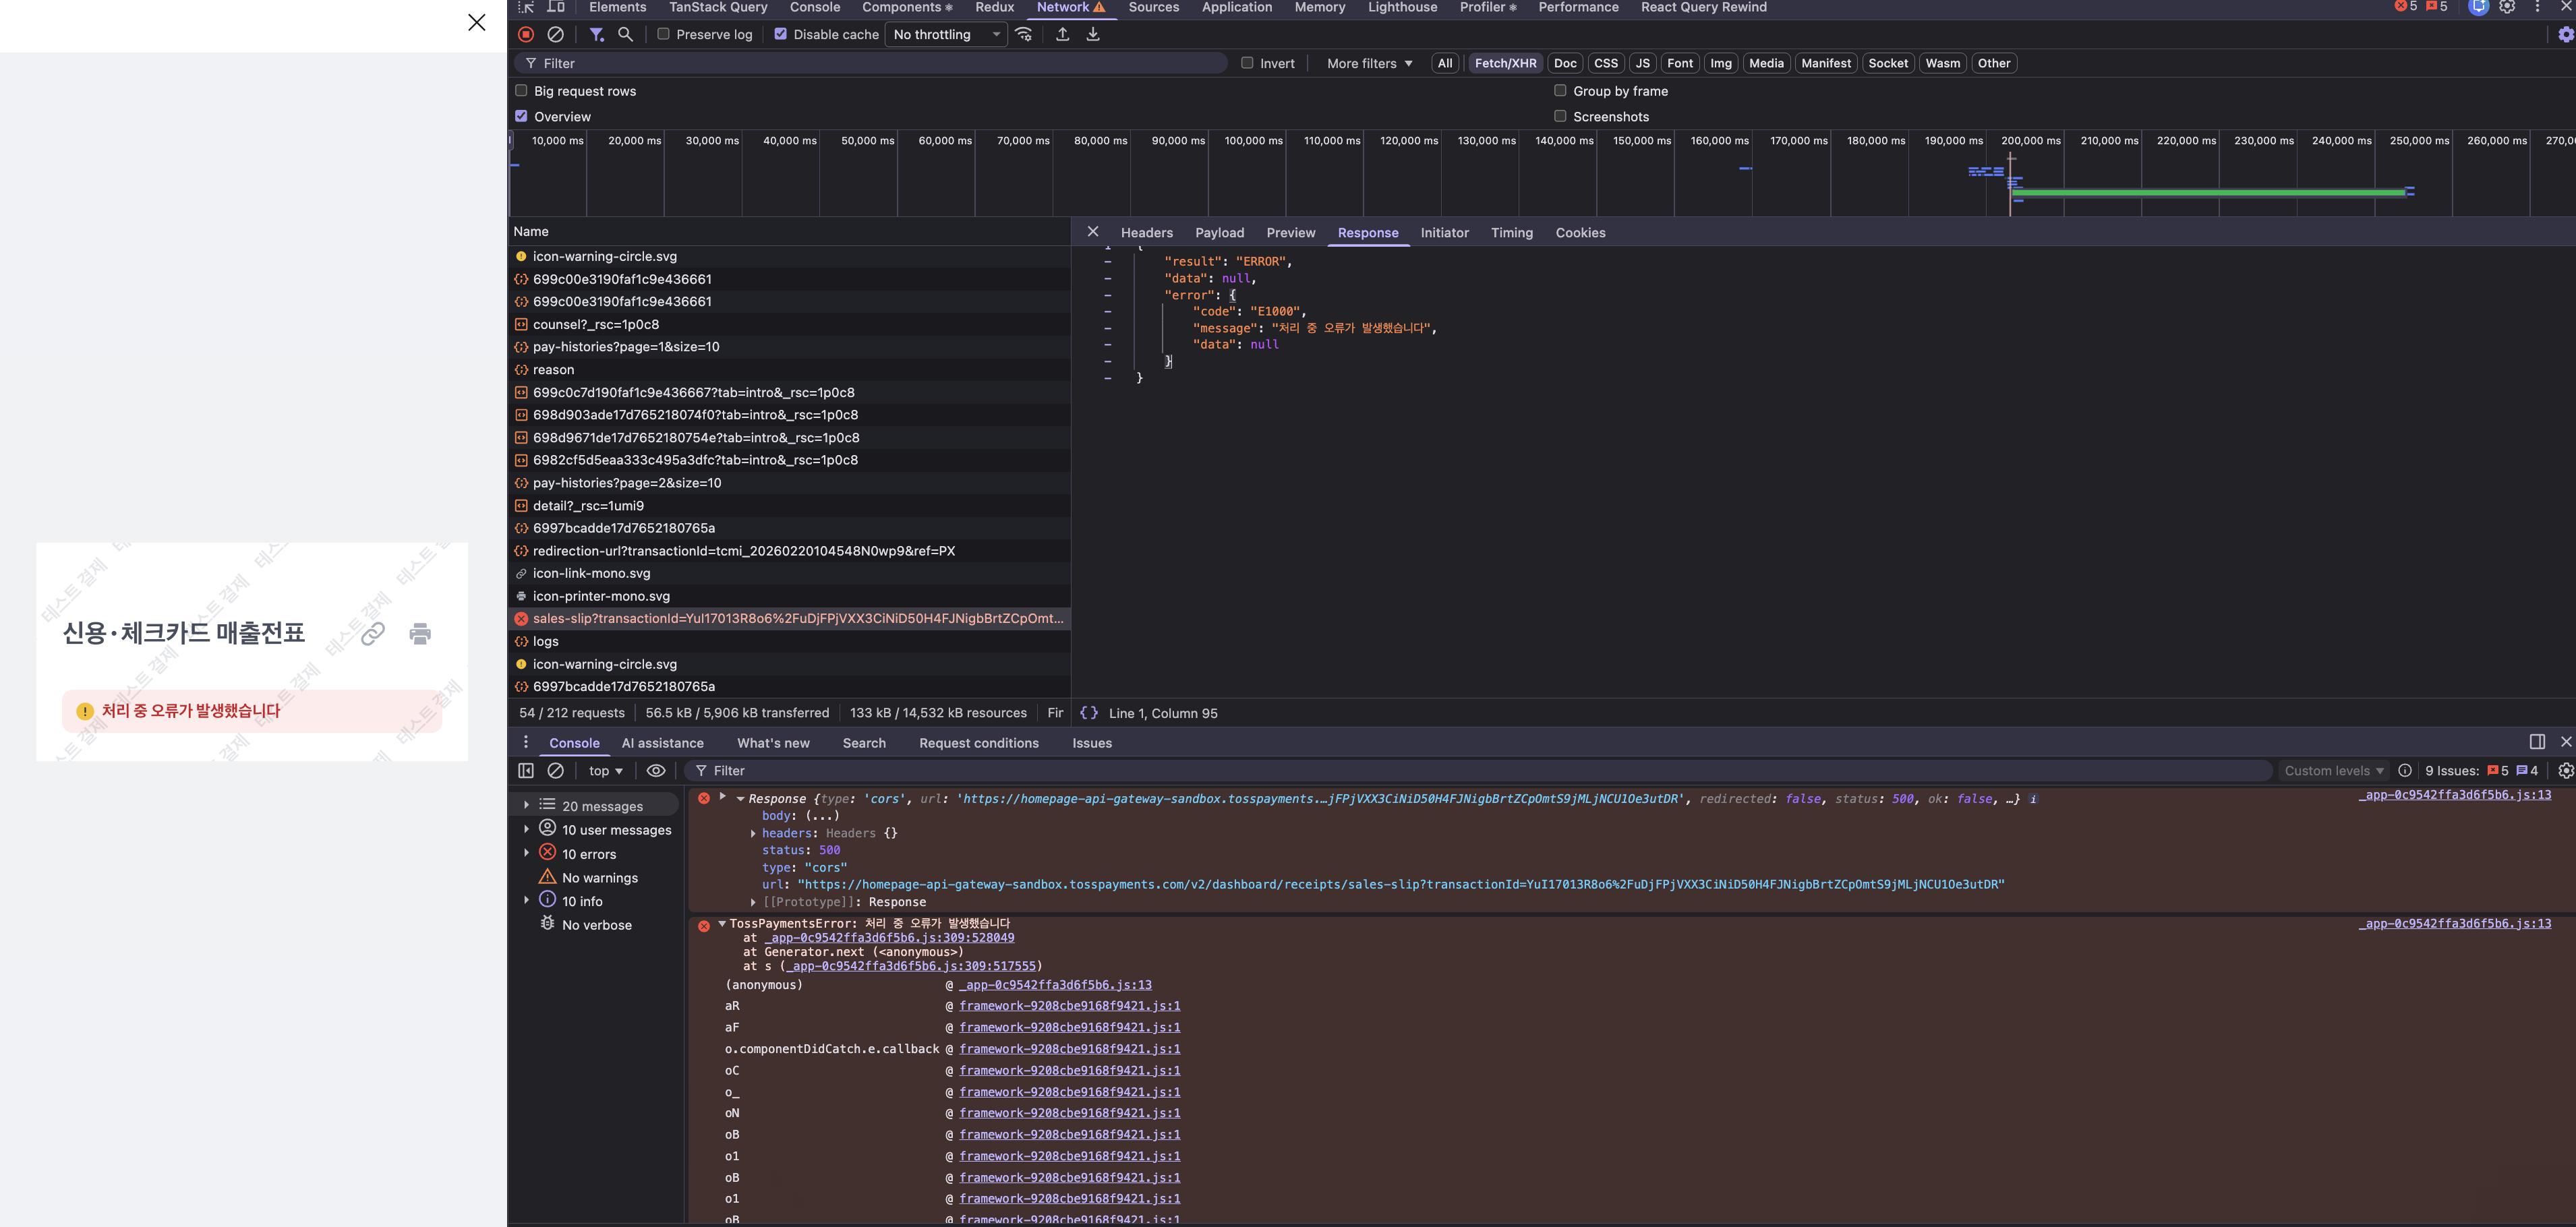
Task: Clear the network log
Action: pyautogui.click(x=556, y=34)
